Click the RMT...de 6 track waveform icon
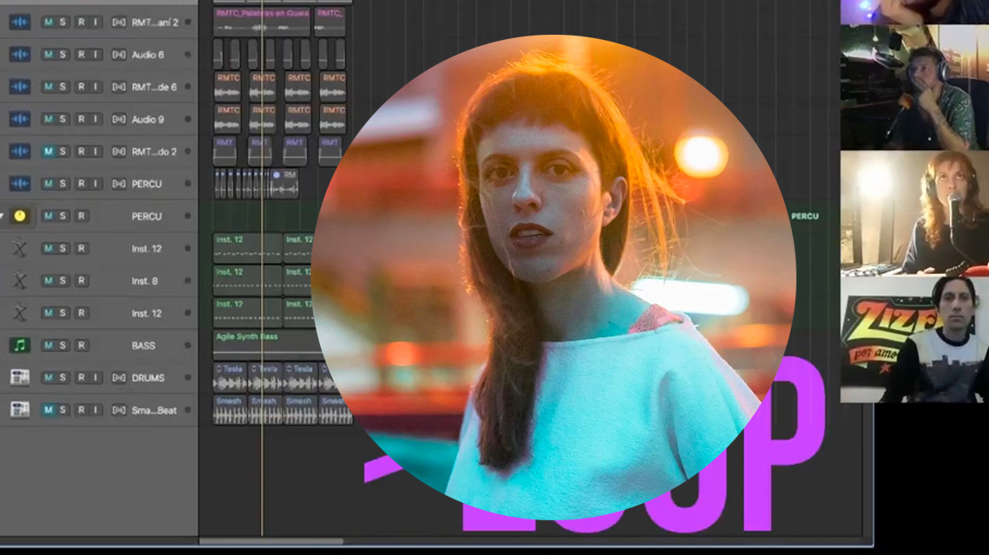 [20, 87]
